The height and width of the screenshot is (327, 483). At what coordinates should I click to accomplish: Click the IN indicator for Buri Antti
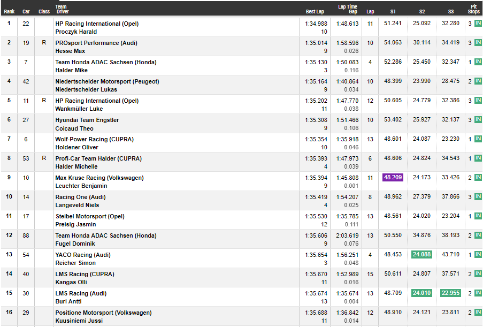(x=478, y=293)
